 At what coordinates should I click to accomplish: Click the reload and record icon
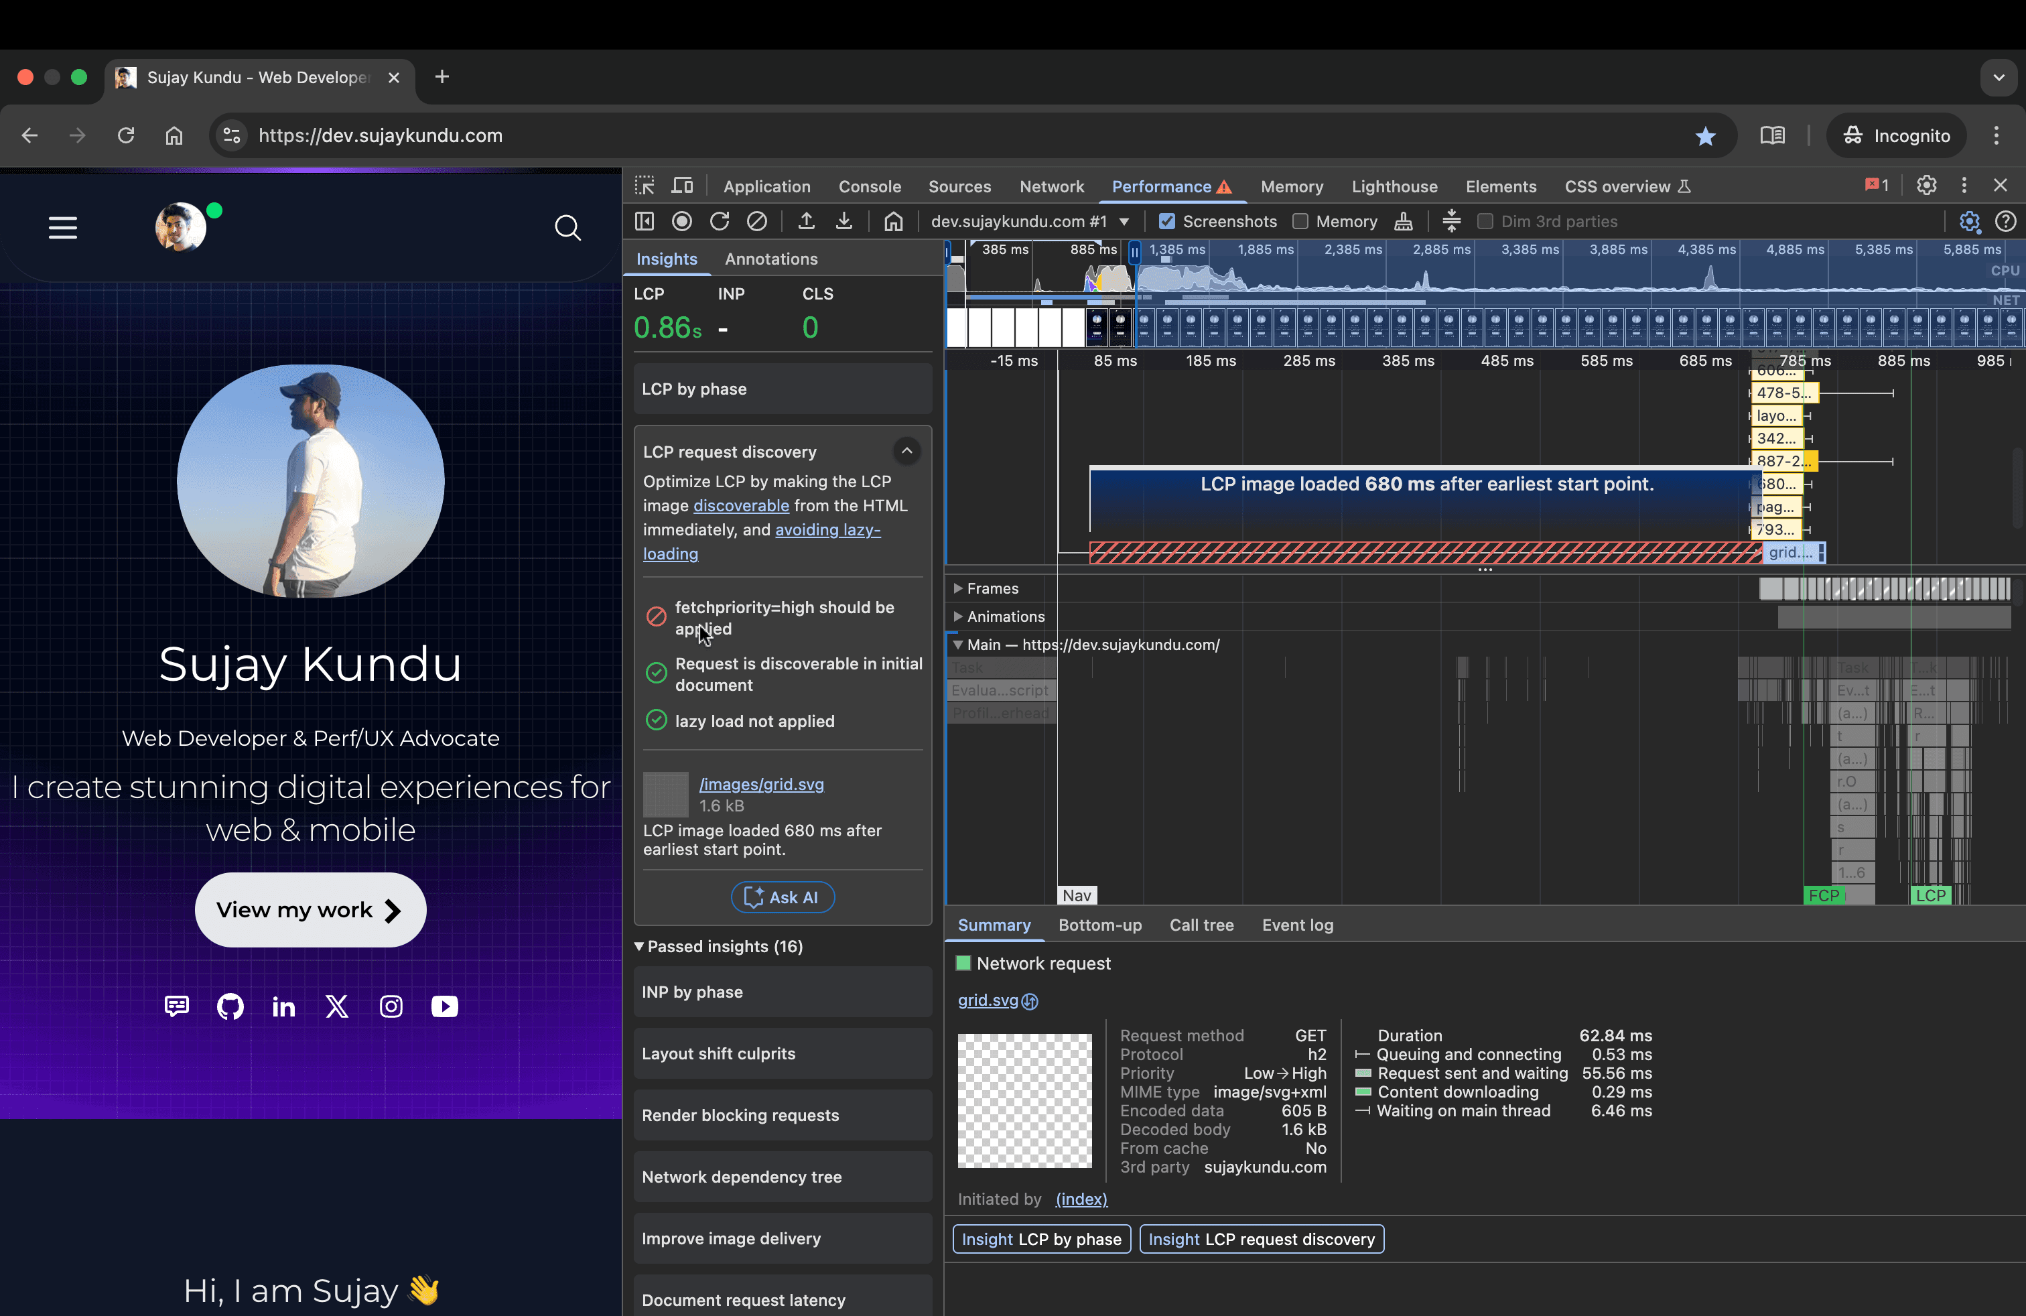pyautogui.click(x=720, y=221)
